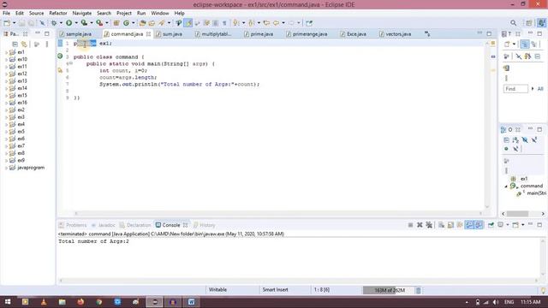Collapse the command class in Outline

(x=506, y=187)
